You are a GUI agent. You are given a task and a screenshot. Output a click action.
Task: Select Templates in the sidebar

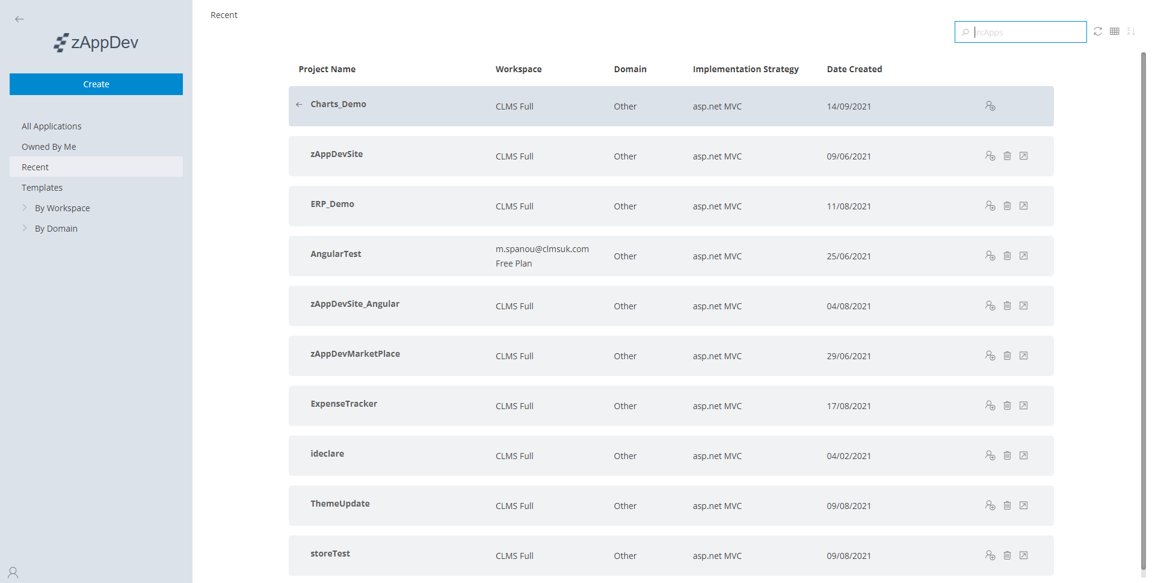point(42,188)
